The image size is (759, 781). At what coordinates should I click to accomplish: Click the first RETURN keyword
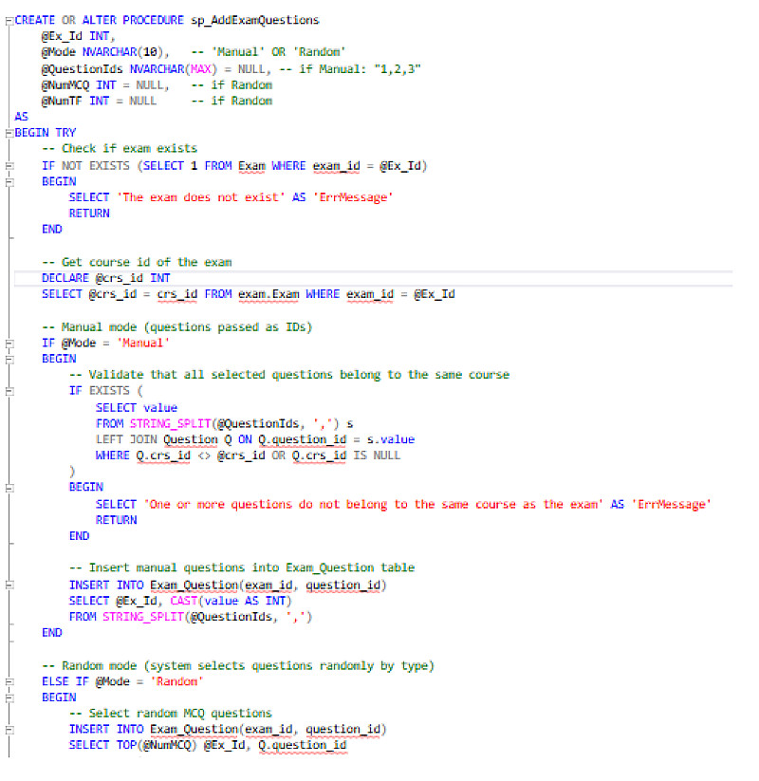[89, 214]
